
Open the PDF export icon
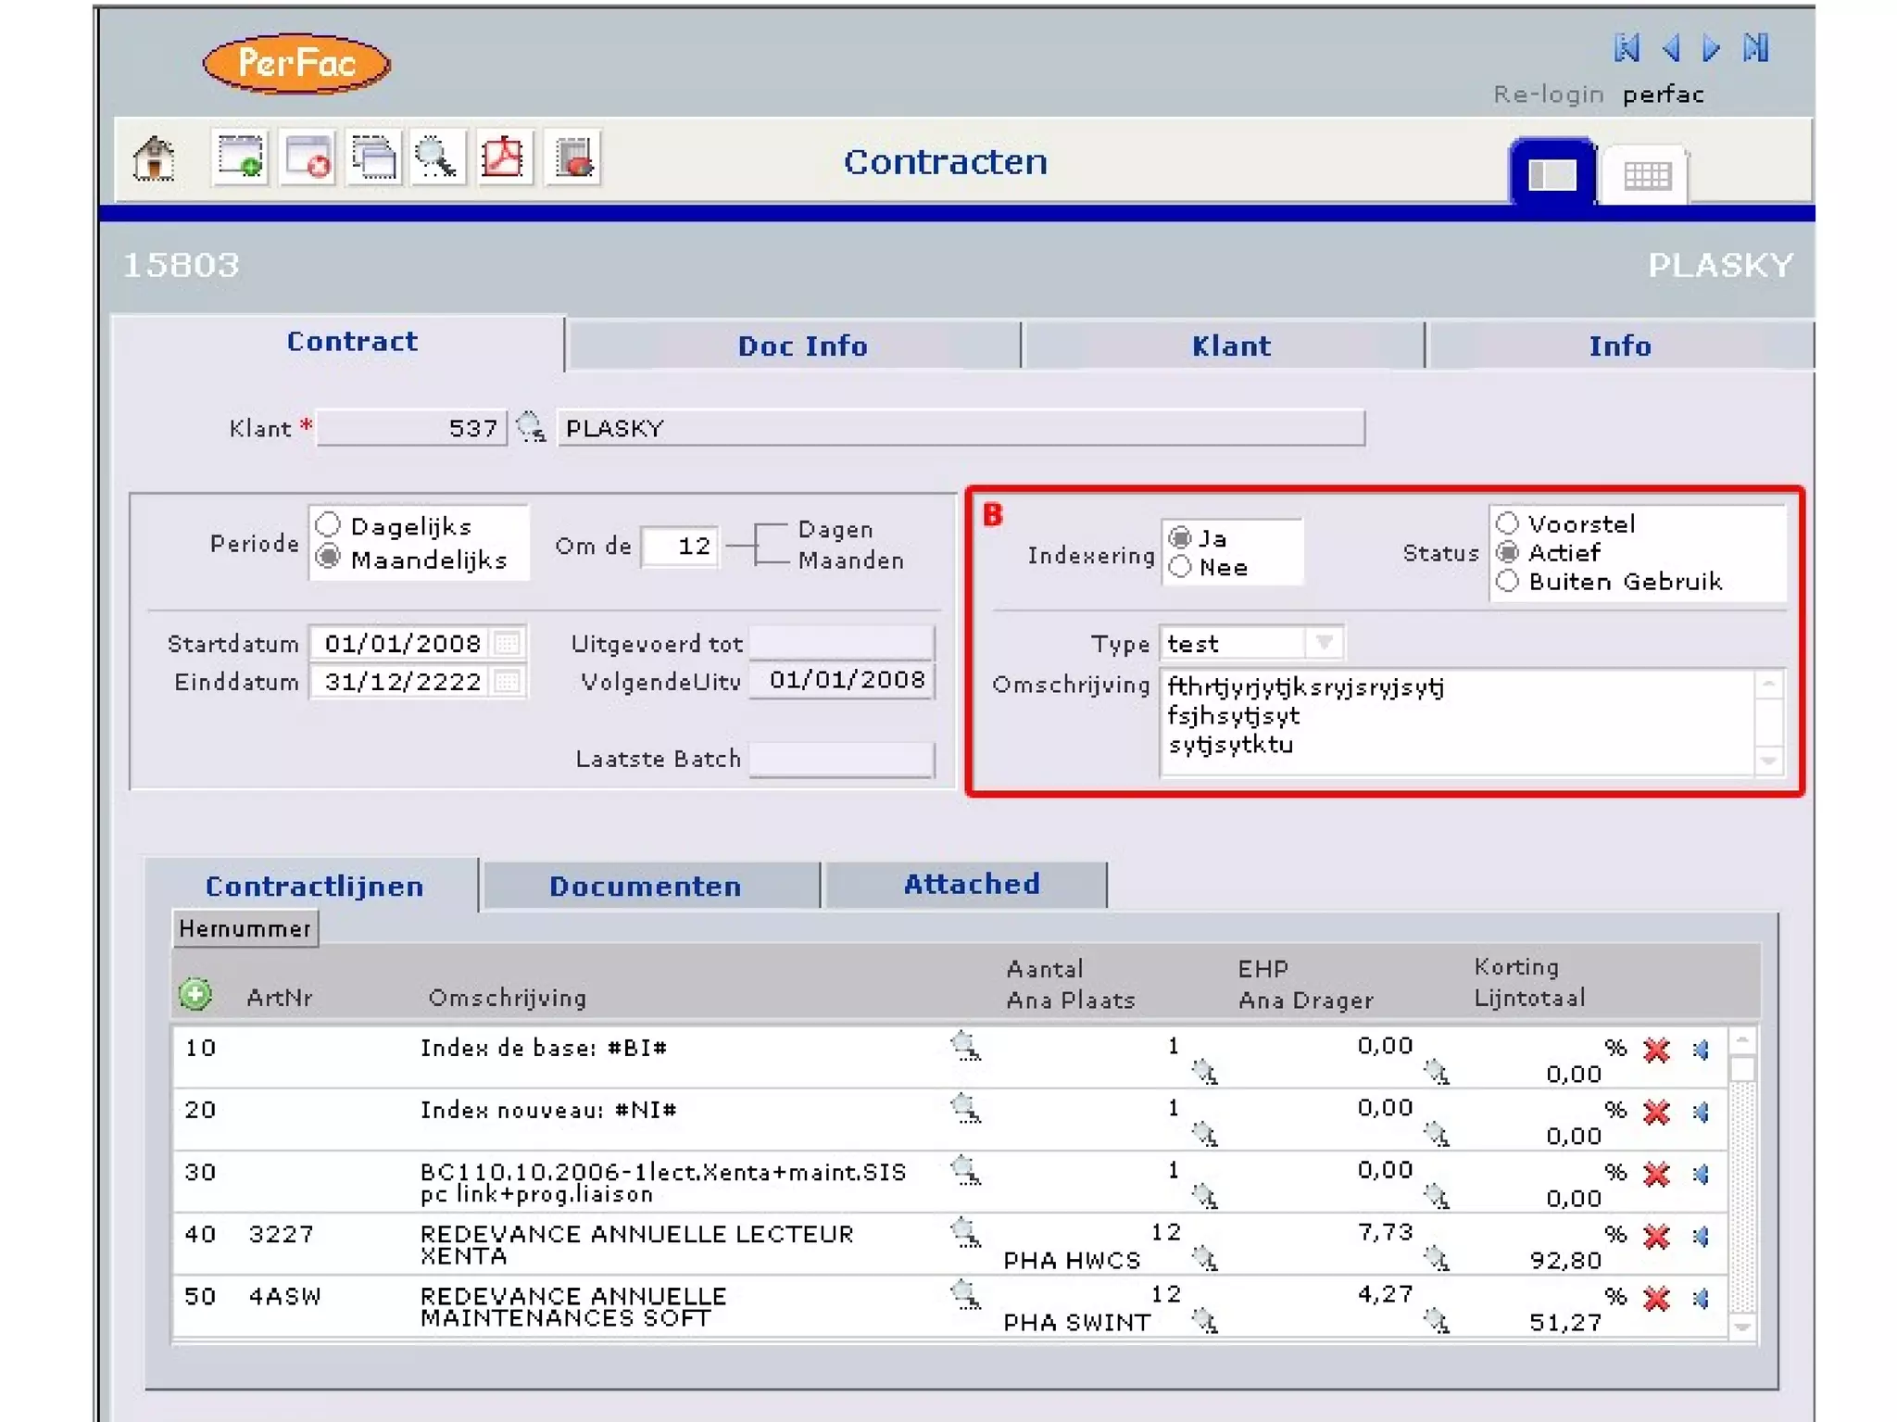(x=503, y=158)
